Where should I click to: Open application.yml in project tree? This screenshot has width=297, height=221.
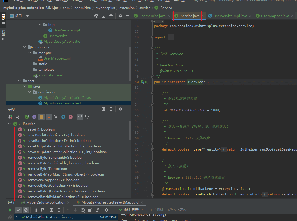[x=50, y=75]
